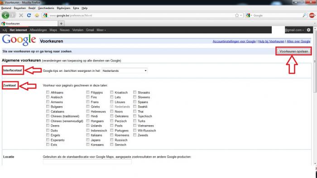
Task: Check the Zweeds checkbox
Action: point(135,135)
